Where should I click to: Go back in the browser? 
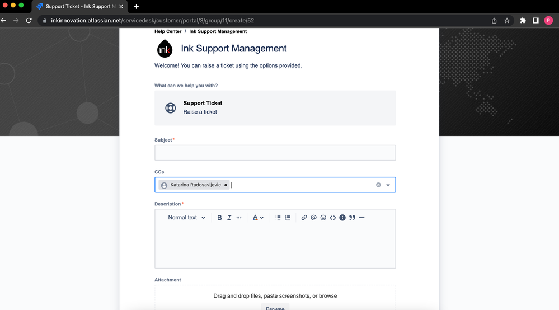point(3,21)
